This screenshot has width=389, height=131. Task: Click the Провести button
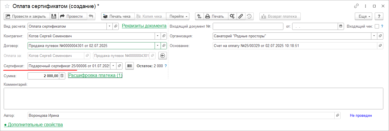click(x=73, y=17)
